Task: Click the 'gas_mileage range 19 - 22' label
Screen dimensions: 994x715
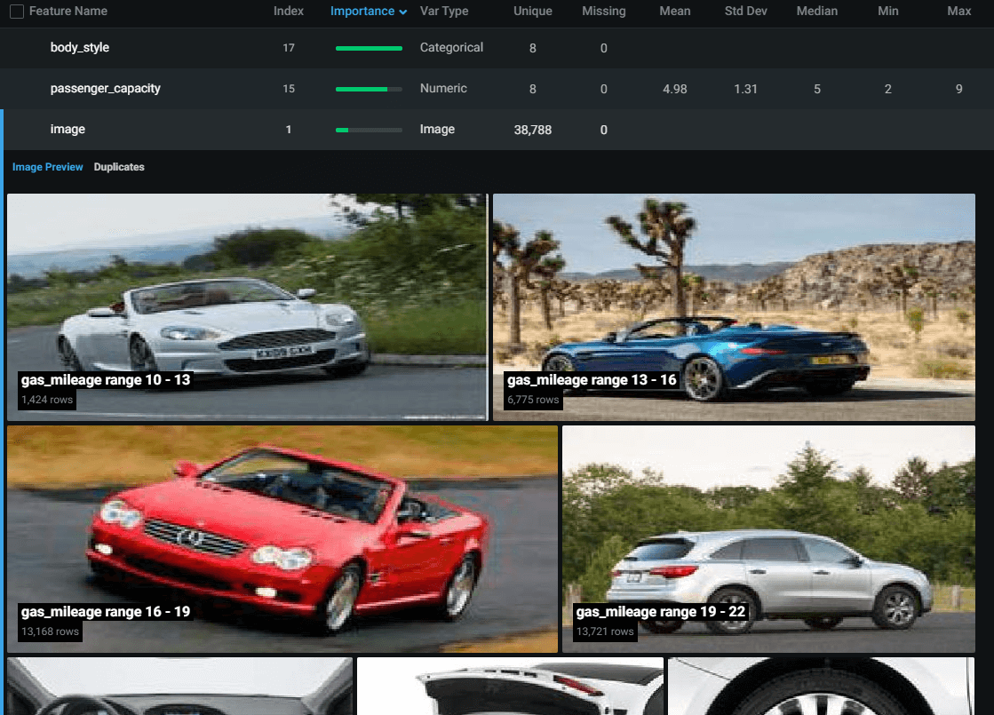Action: click(661, 612)
